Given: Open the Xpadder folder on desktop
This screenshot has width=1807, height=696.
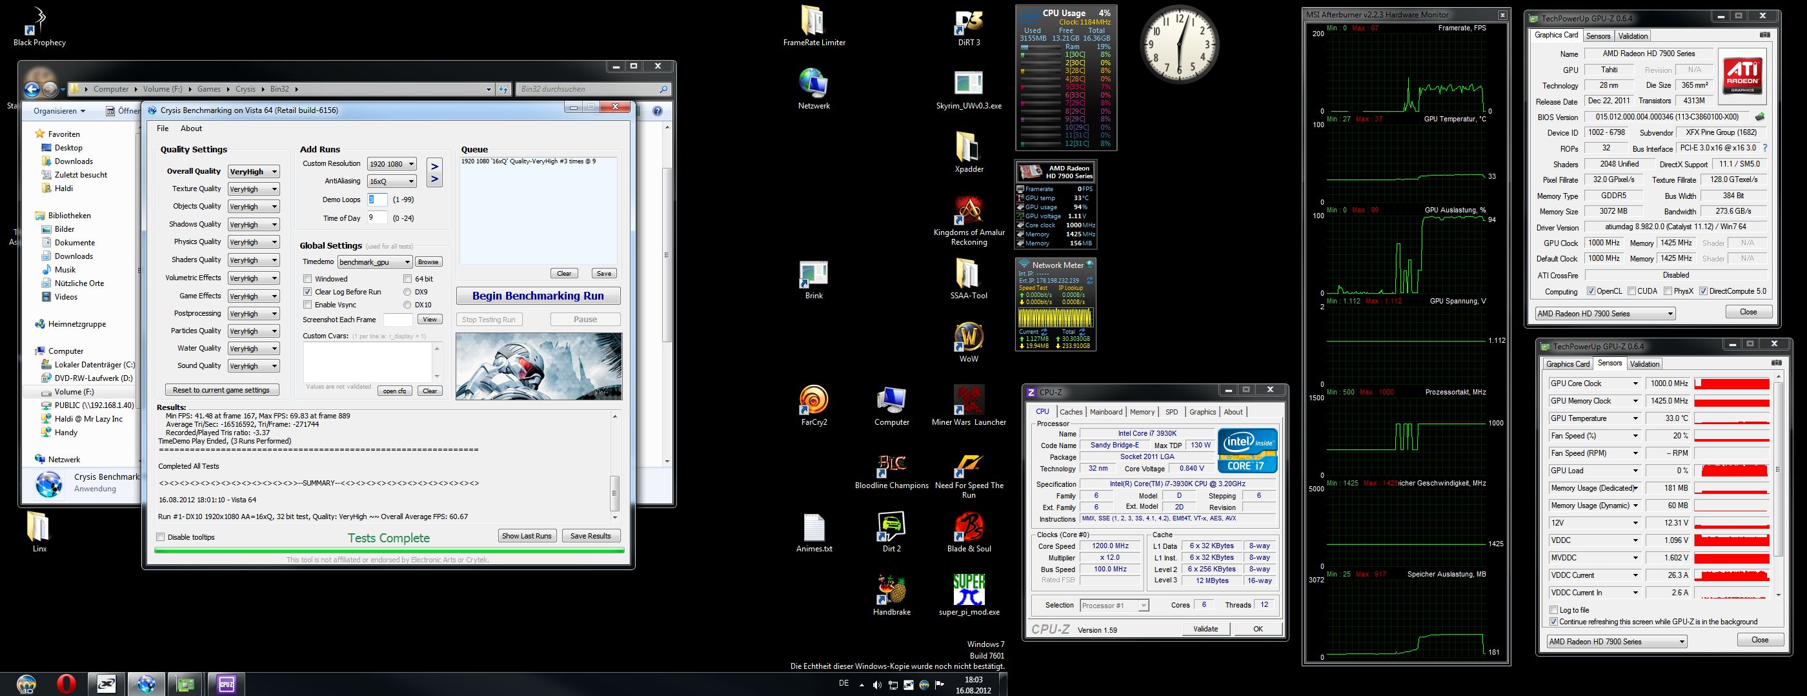Looking at the screenshot, I should pos(969,152).
